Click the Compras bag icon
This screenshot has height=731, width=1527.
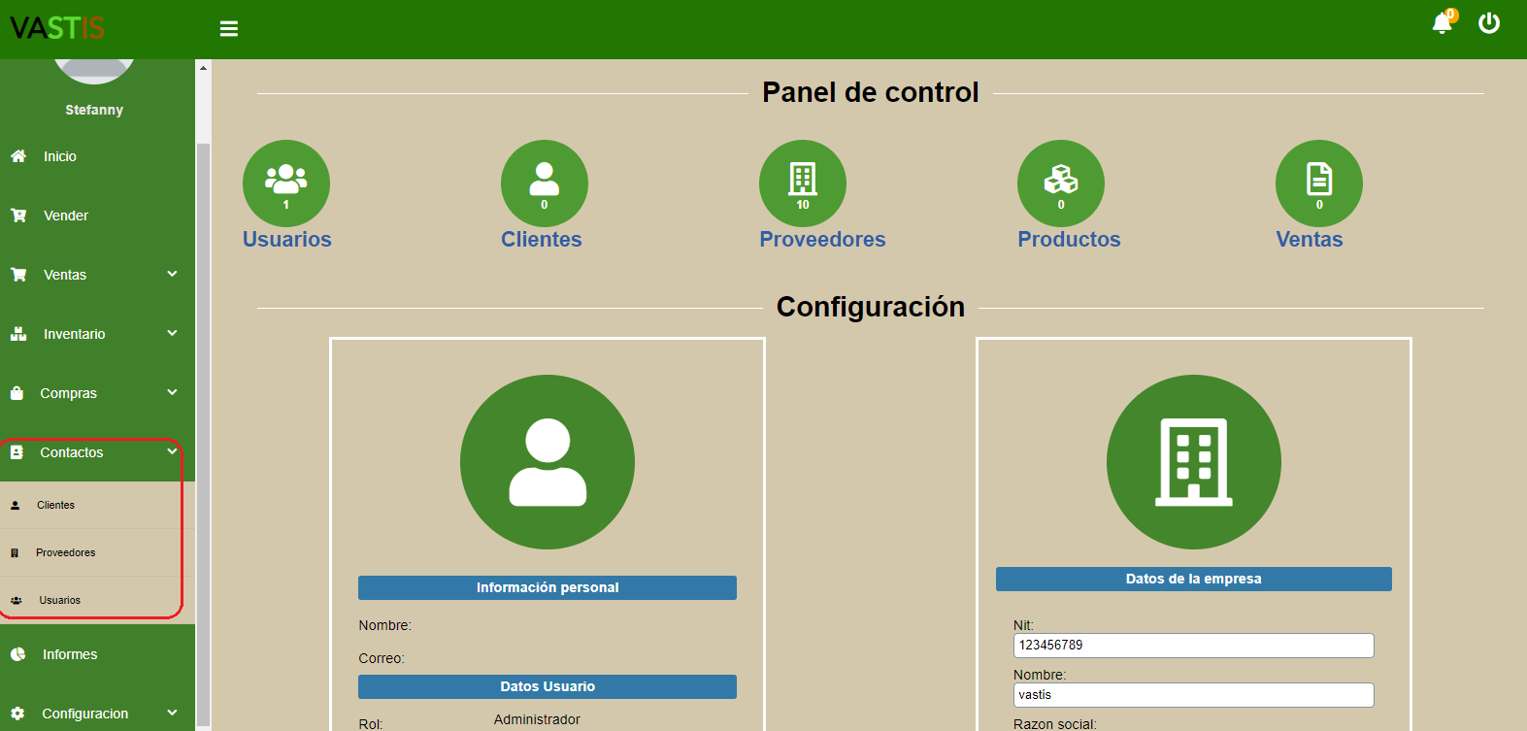17,393
